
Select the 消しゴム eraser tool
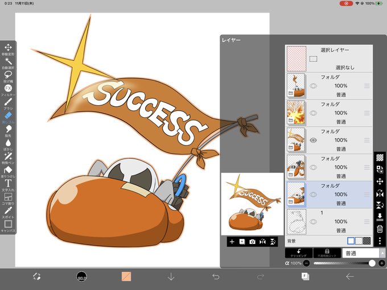point(8,117)
